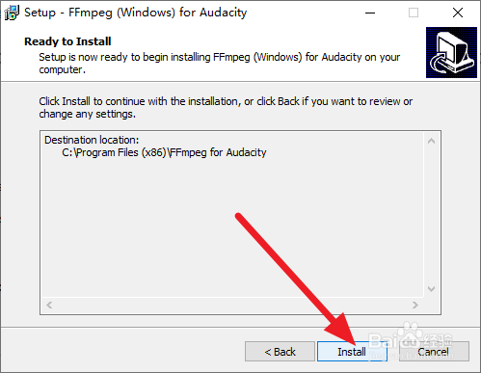
Task: Click the Install button
Action: coord(352,352)
